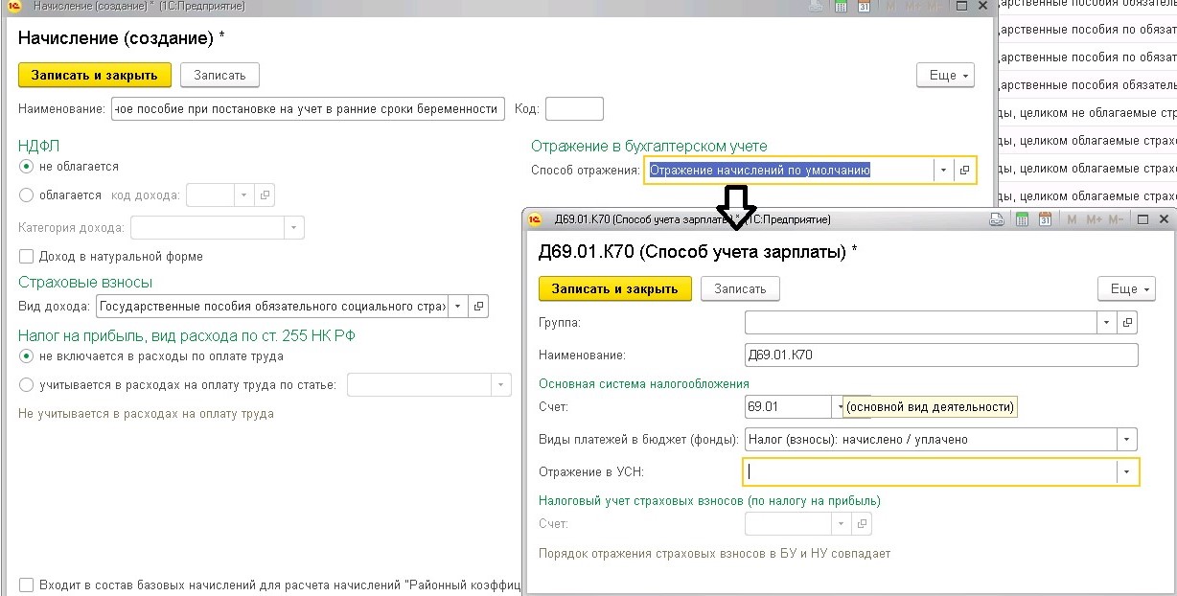Image resolution: width=1177 pixels, height=596 pixels.
Task: Expand Отражение в УСН dropdown arrow
Action: coord(1126,471)
